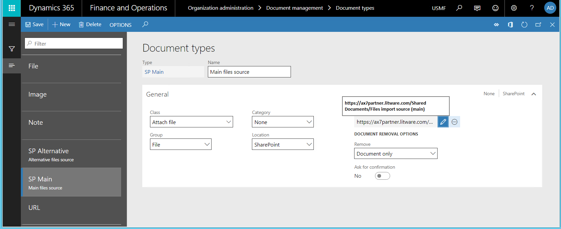Click Dynamics 365 home link

[x=51, y=8]
